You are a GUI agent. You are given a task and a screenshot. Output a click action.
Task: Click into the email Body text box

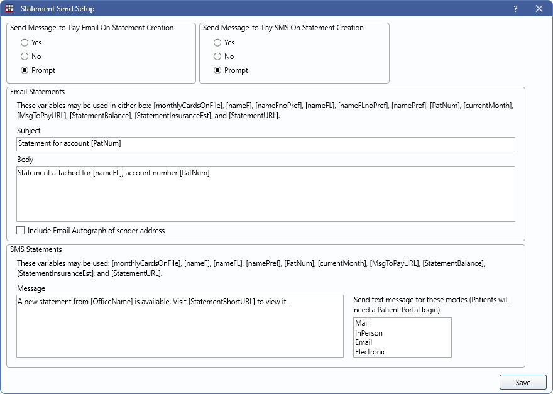click(265, 194)
